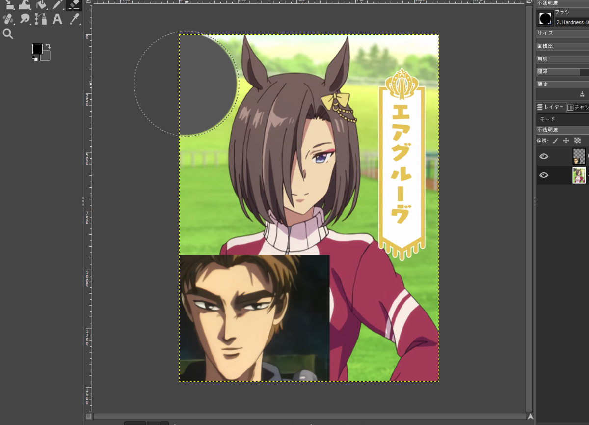Expand the サイズ brush size option

[x=562, y=33]
